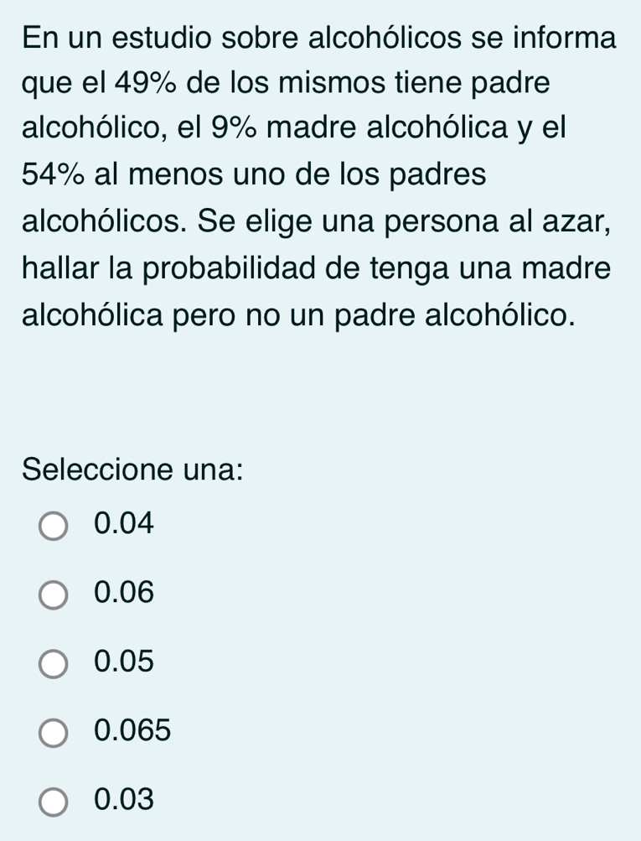Click the 0.03 answer label text

pyautogui.click(x=125, y=800)
